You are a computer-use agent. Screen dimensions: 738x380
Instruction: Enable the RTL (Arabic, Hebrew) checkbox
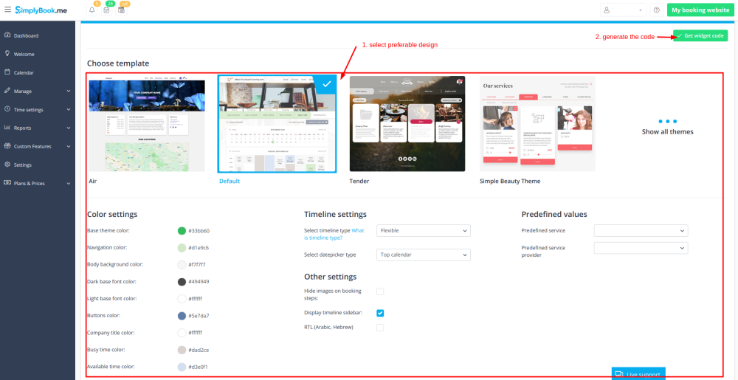pos(380,327)
